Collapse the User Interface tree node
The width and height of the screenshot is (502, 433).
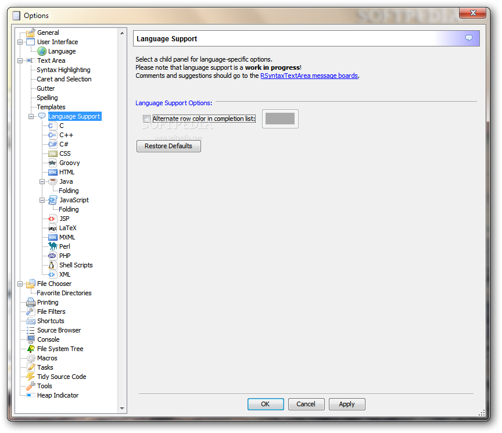[20, 42]
